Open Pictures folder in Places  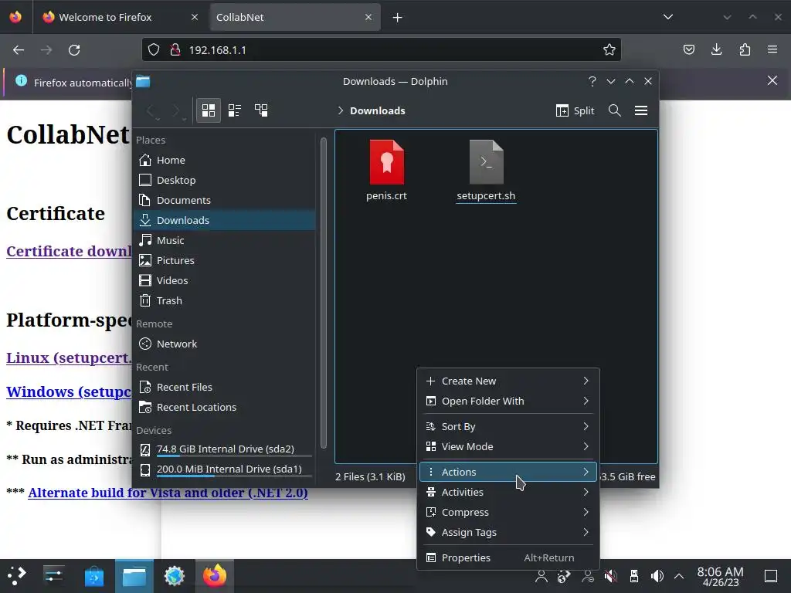tap(225, 260)
